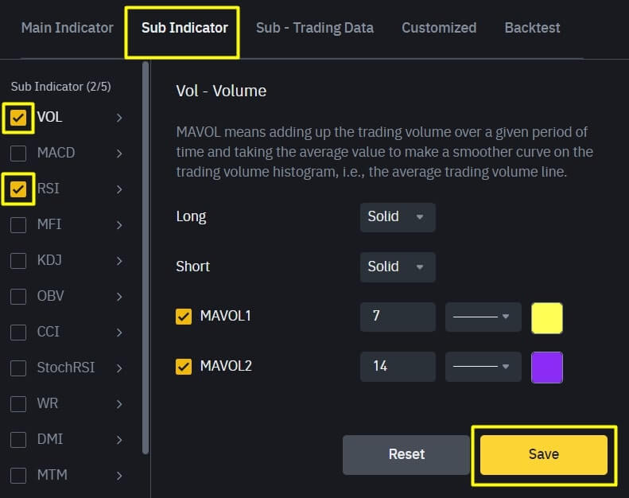Save the indicator settings

point(544,455)
